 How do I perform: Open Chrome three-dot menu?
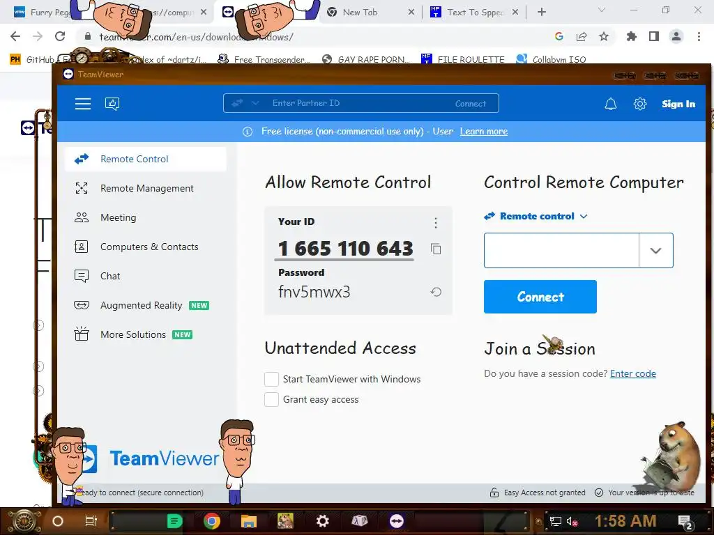click(x=699, y=36)
